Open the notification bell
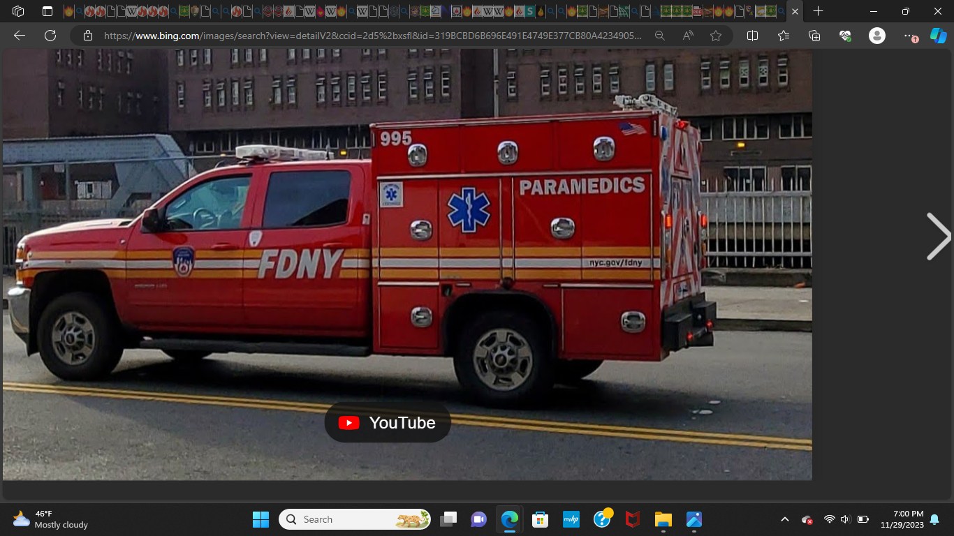 pyautogui.click(x=934, y=519)
